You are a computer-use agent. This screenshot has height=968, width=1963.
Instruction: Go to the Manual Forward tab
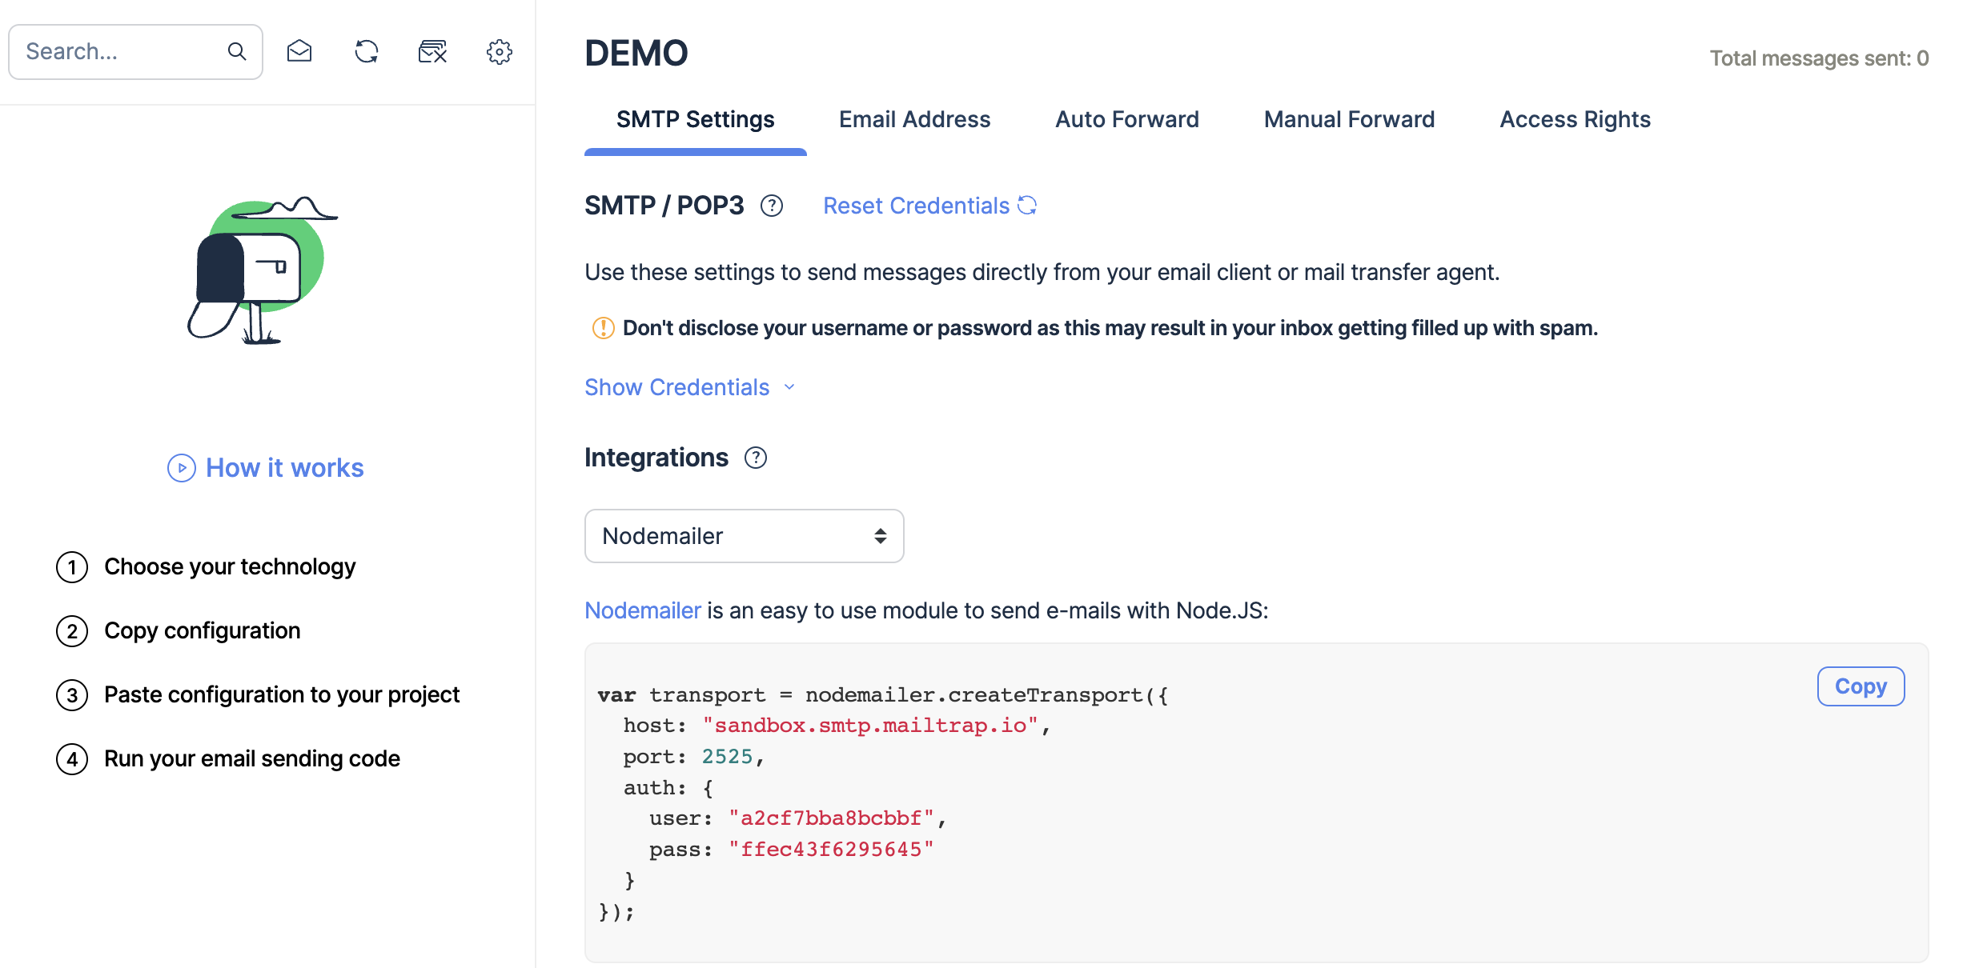[1349, 119]
